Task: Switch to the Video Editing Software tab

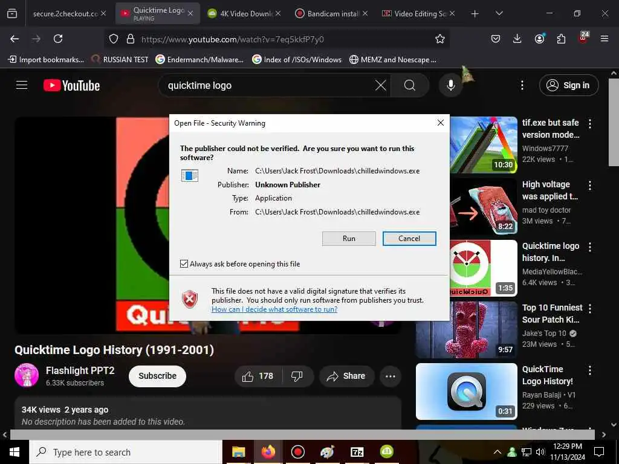Action: (x=418, y=13)
